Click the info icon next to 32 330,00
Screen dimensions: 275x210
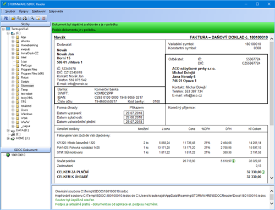pyautogui.click(x=263, y=172)
